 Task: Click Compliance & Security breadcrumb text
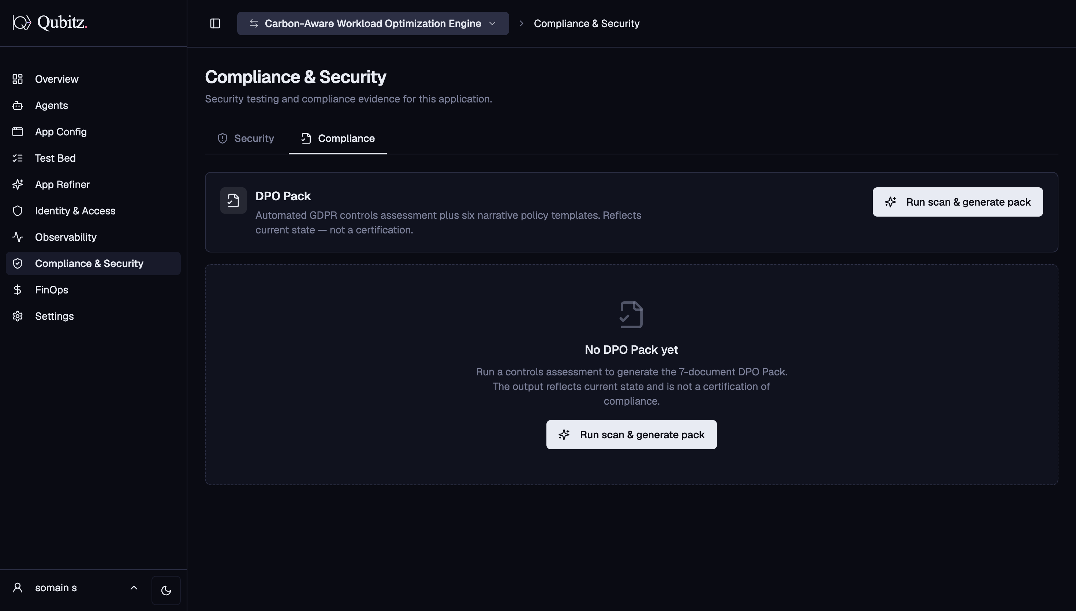pos(587,23)
